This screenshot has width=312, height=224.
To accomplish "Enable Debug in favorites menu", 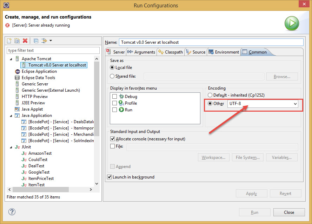I will (x=115, y=97).
